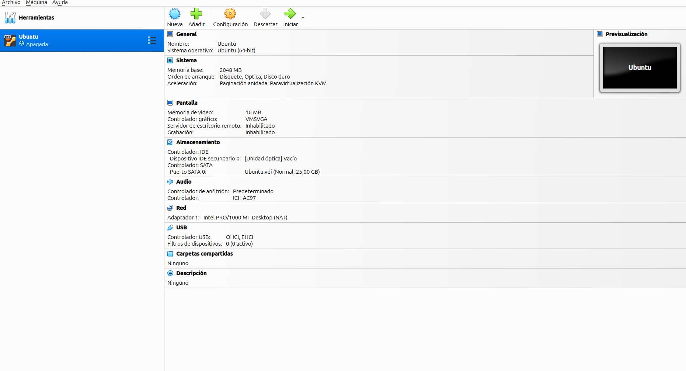Click the '0 (0 activo)' device filters value
The width and height of the screenshot is (686, 371).
(239, 244)
